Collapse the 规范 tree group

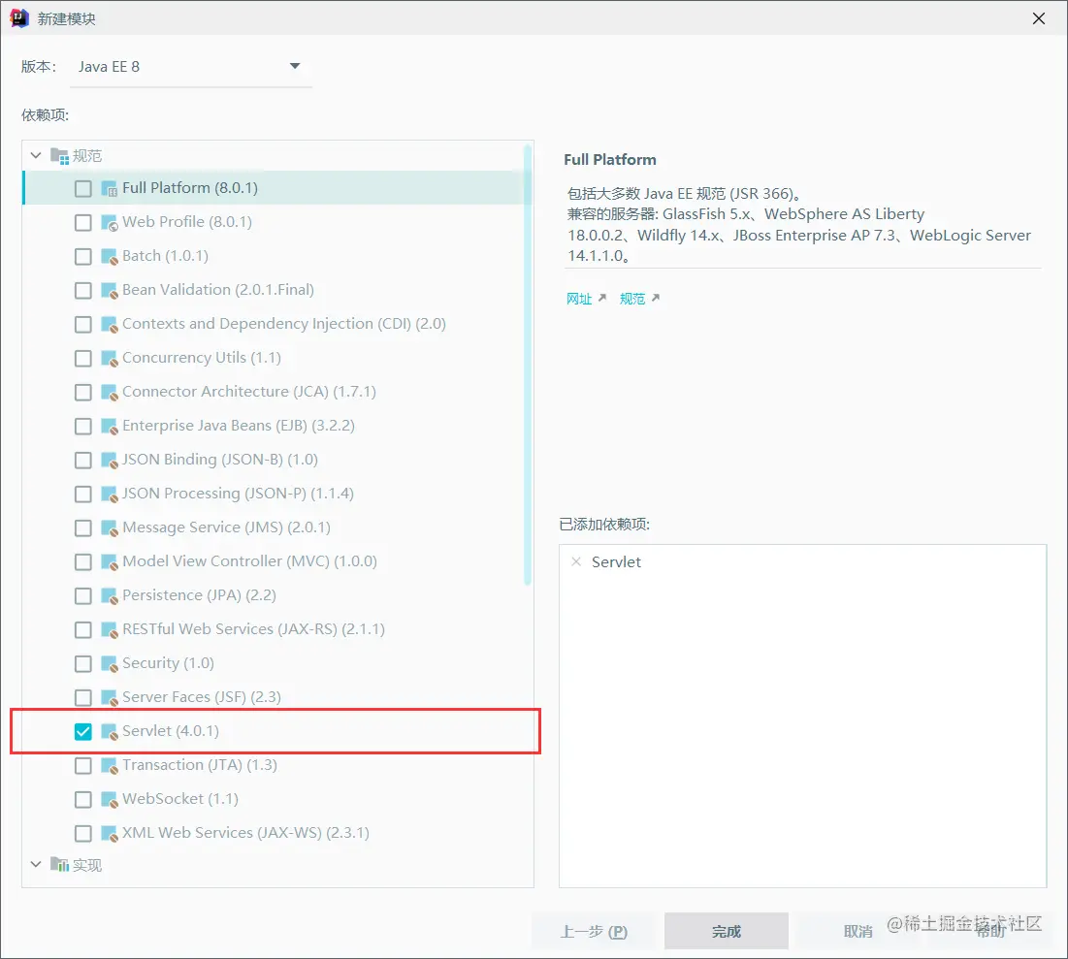click(x=36, y=156)
